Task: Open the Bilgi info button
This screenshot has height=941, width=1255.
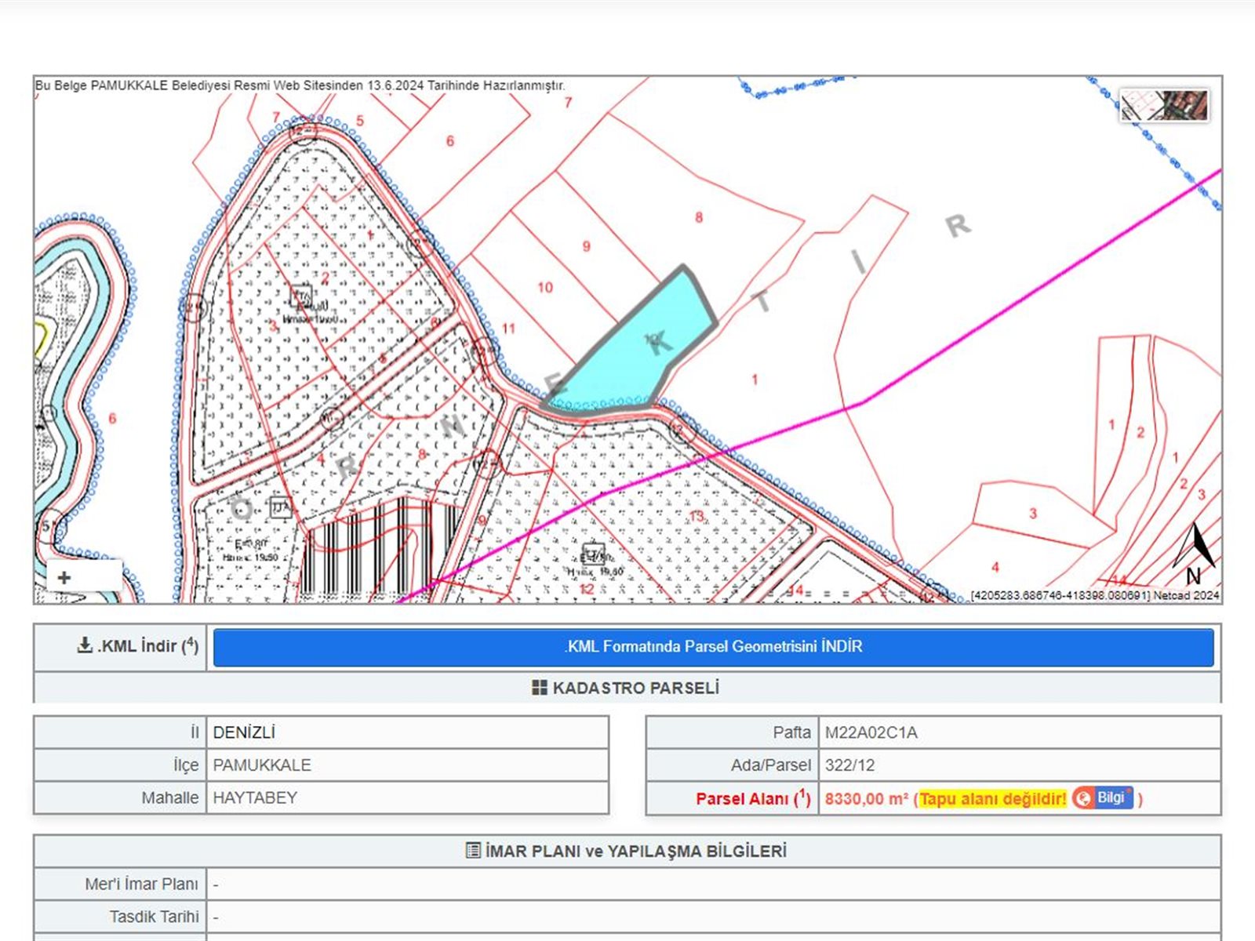Action: [1103, 798]
